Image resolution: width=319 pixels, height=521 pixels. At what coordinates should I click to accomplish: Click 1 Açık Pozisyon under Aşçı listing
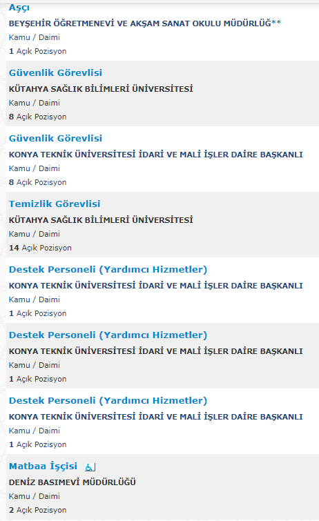click(37, 51)
